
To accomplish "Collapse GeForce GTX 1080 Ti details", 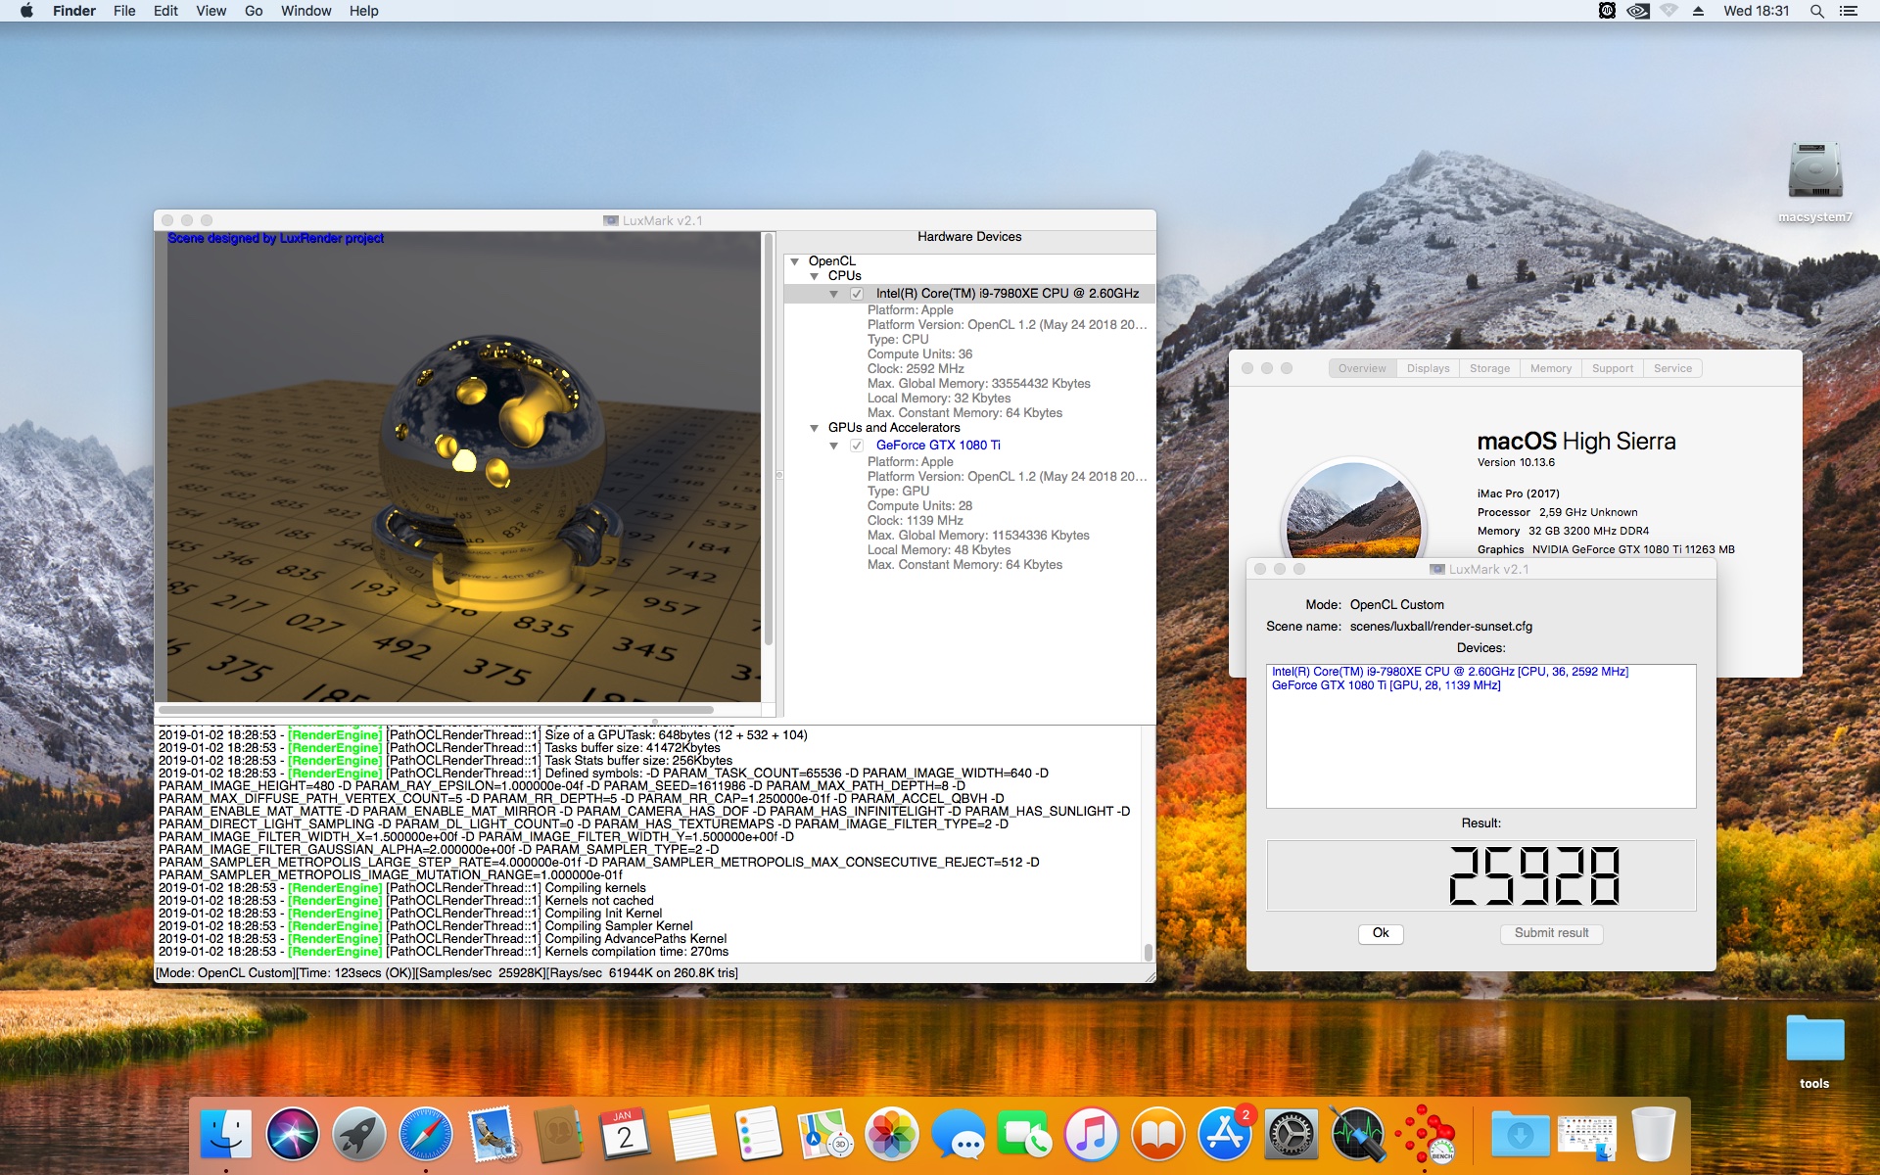I will click(x=834, y=446).
